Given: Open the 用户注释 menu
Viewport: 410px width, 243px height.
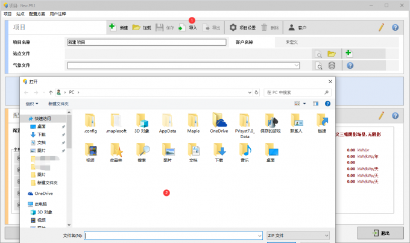Looking at the screenshot, I should point(58,14).
